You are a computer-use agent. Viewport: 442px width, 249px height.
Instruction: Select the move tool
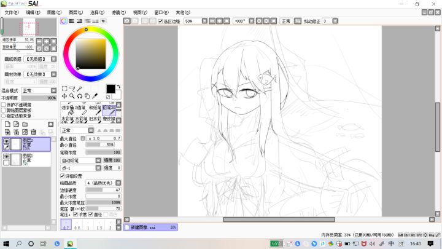(x=64, y=97)
